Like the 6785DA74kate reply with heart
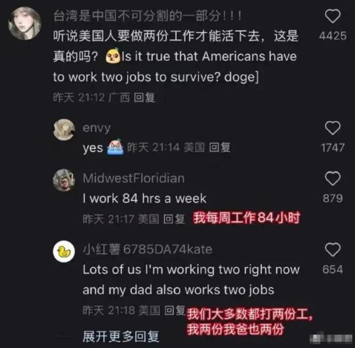 tap(332, 249)
